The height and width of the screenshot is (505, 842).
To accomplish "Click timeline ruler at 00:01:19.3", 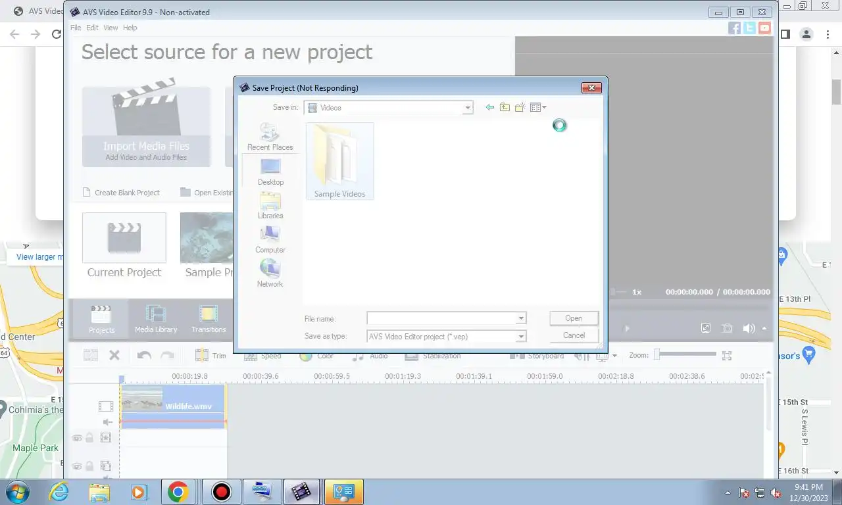I will (x=403, y=377).
